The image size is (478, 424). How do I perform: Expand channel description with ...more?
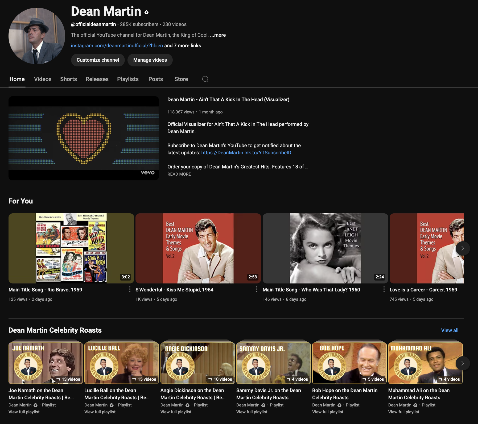218,35
